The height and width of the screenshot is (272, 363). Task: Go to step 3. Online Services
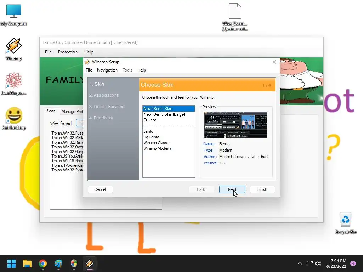[x=106, y=106]
